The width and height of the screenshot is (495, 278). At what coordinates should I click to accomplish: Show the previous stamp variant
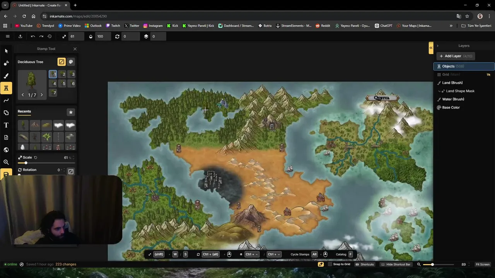(23, 95)
